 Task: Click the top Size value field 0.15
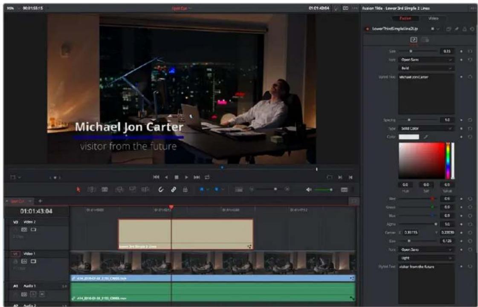(447, 51)
